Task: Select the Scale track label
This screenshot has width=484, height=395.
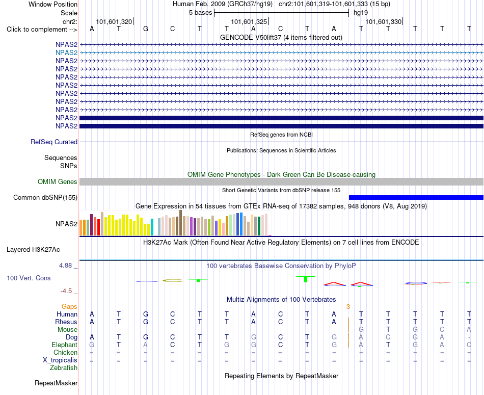Action: 69,13
